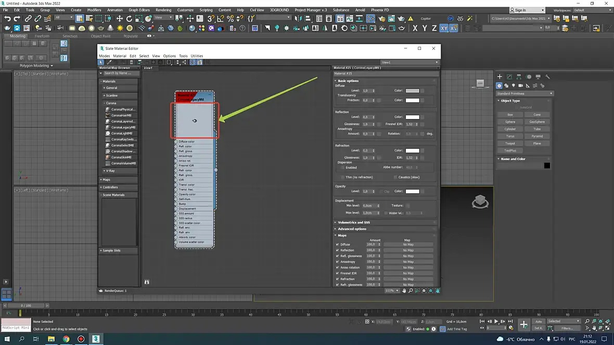The width and height of the screenshot is (614, 345).
Task: Click the Play Animation button
Action: click(x=496, y=321)
